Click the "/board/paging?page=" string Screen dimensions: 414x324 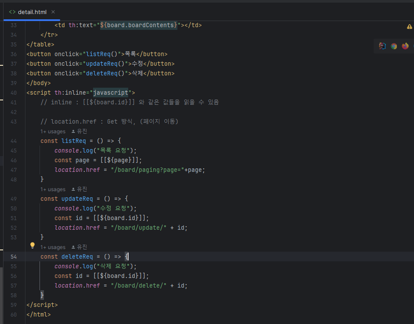(x=148, y=170)
